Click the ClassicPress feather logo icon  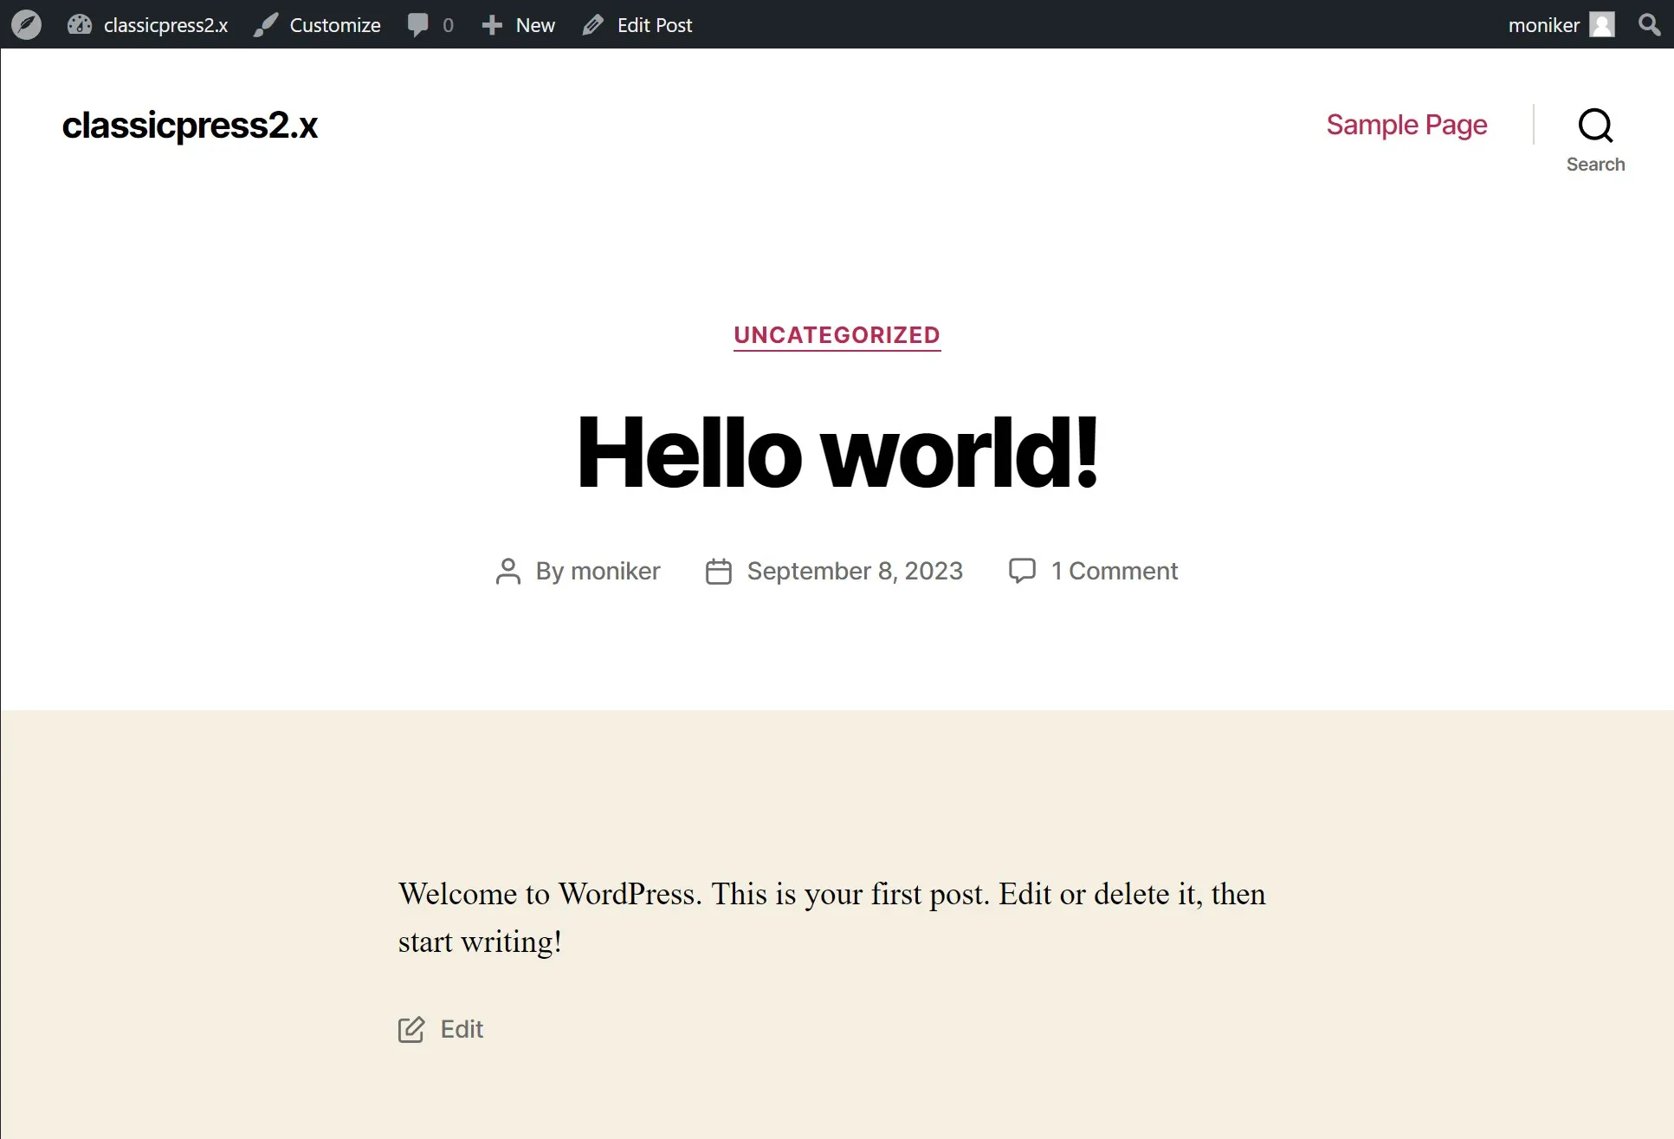pyautogui.click(x=26, y=24)
